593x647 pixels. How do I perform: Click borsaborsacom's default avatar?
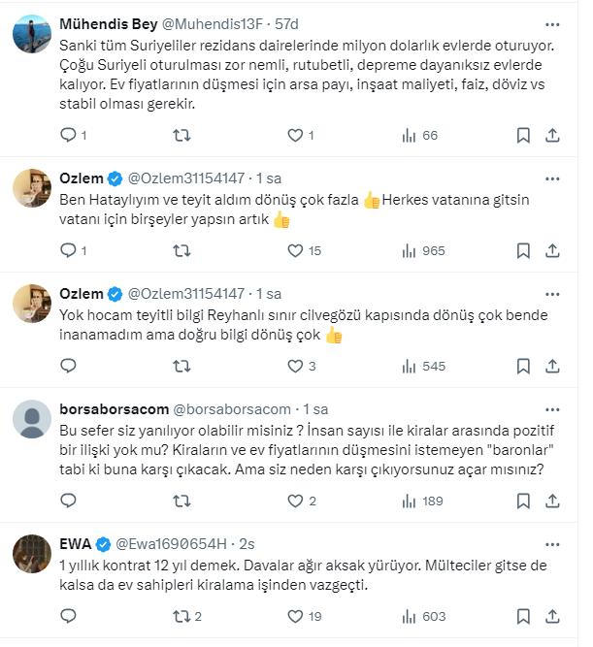pos(34,420)
